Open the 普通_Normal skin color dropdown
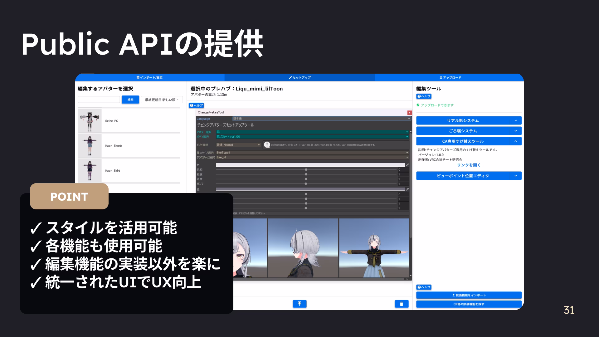This screenshot has width=599, height=337. (237, 144)
